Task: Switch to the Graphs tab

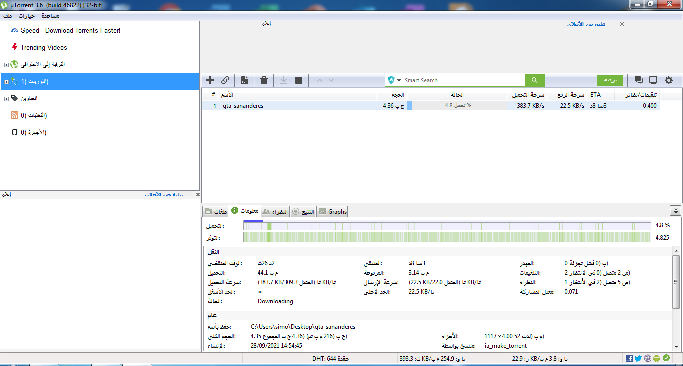Action: (332, 212)
